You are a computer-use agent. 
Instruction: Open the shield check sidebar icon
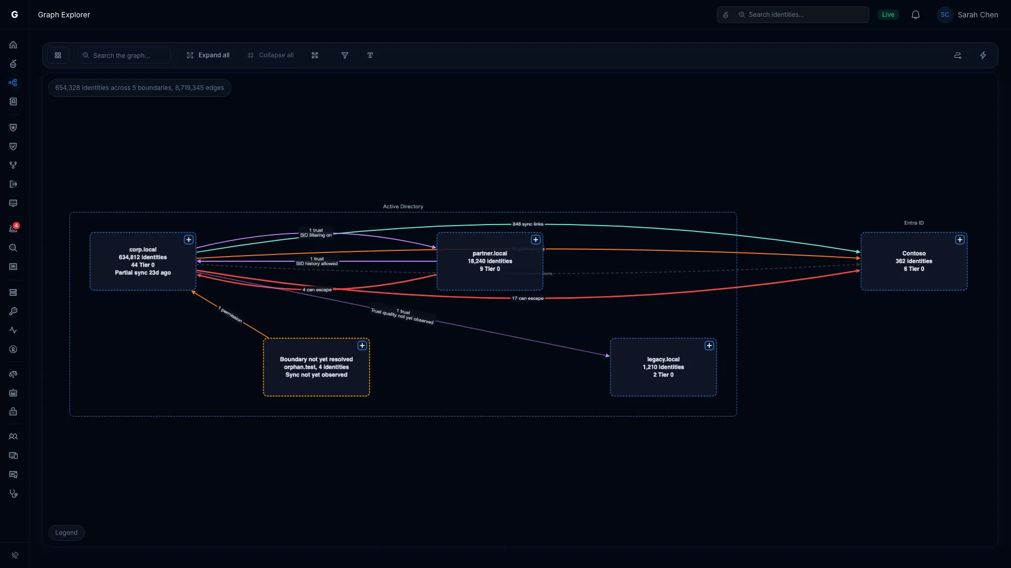coord(13,146)
